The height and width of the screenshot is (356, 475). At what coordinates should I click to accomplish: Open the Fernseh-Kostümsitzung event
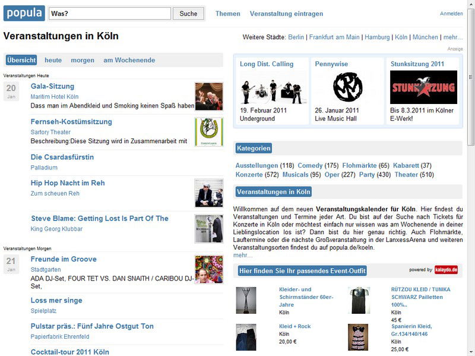click(71, 122)
